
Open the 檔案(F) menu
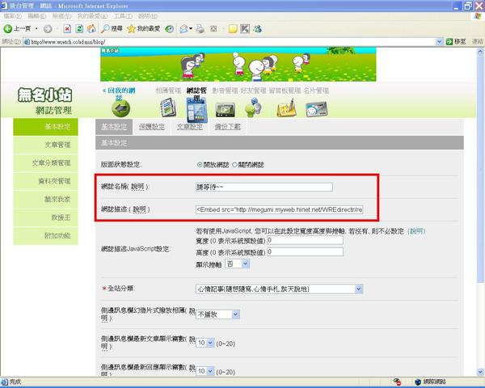(12, 16)
